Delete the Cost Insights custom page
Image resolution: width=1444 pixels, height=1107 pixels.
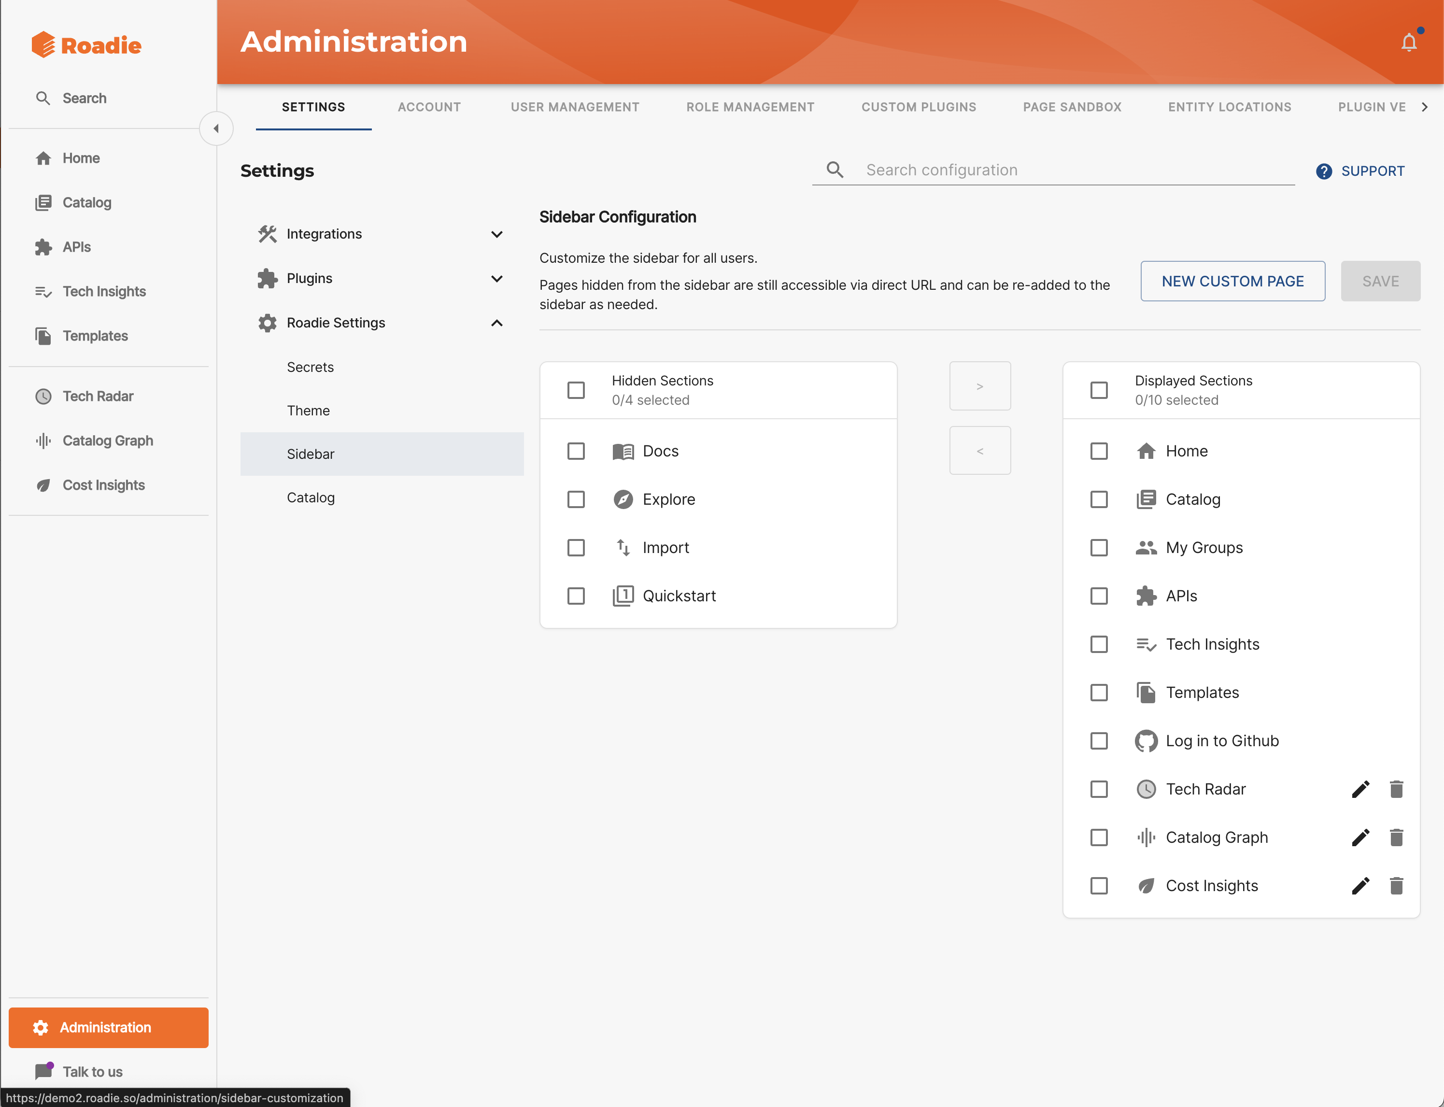pyautogui.click(x=1396, y=886)
